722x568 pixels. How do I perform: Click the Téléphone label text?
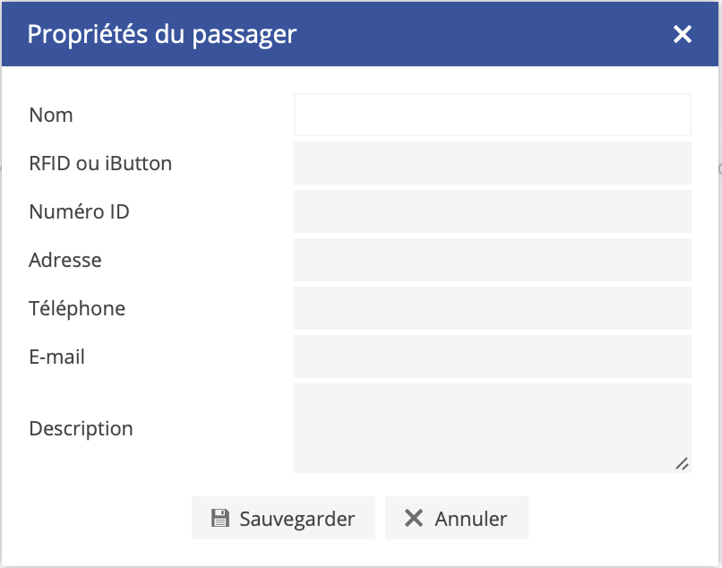pos(77,308)
